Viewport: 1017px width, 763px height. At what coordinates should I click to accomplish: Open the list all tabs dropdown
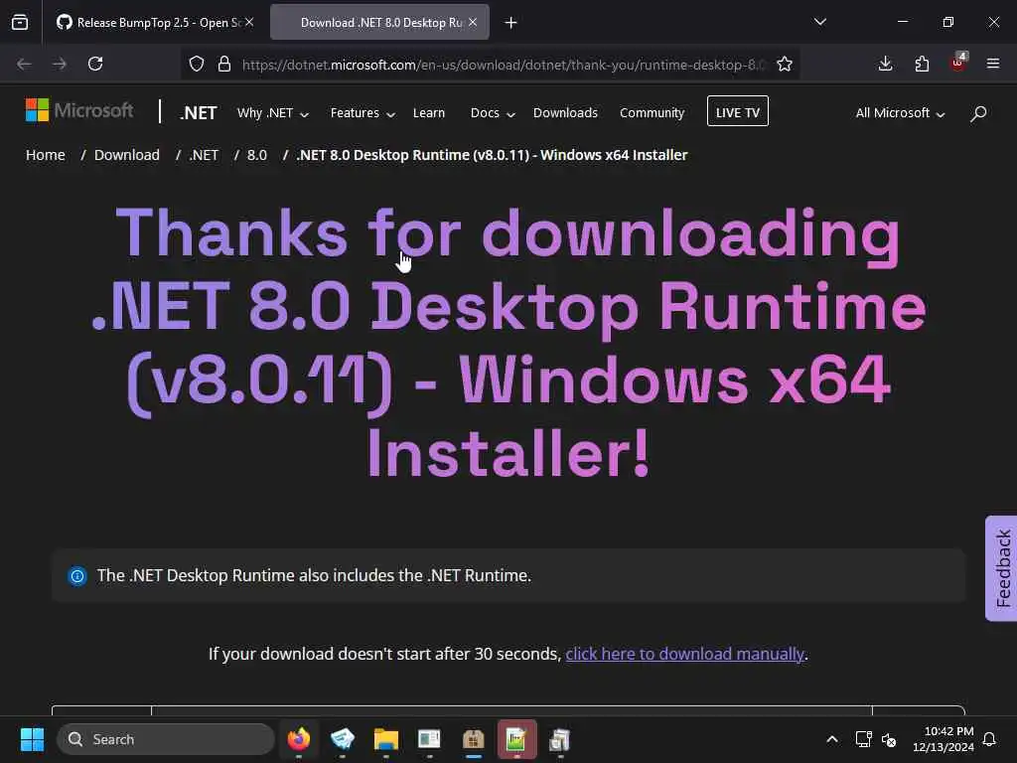[x=819, y=22]
